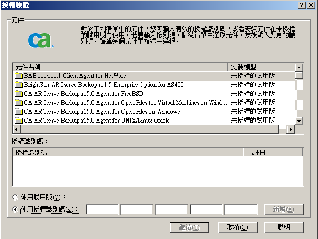Screen dimensions: 318x239
Task: Click folder icon of Agent for UNIX/Linux Oracle
Action: click(x=18, y=121)
